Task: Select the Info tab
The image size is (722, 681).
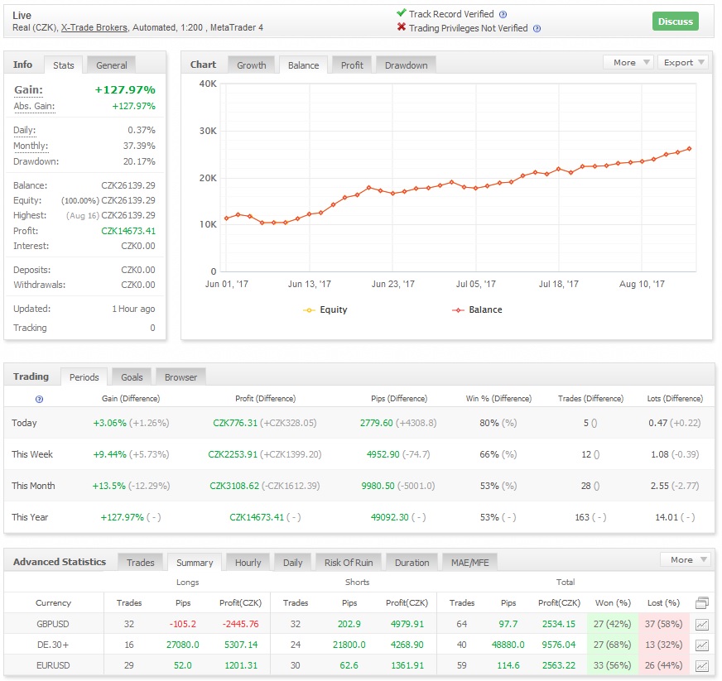Action: click(22, 65)
